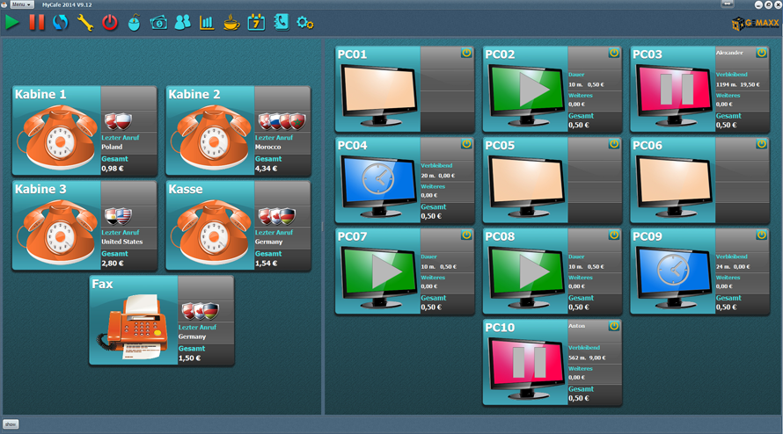Click the blue refresh arrows icon
The height and width of the screenshot is (434, 783).
(x=61, y=23)
